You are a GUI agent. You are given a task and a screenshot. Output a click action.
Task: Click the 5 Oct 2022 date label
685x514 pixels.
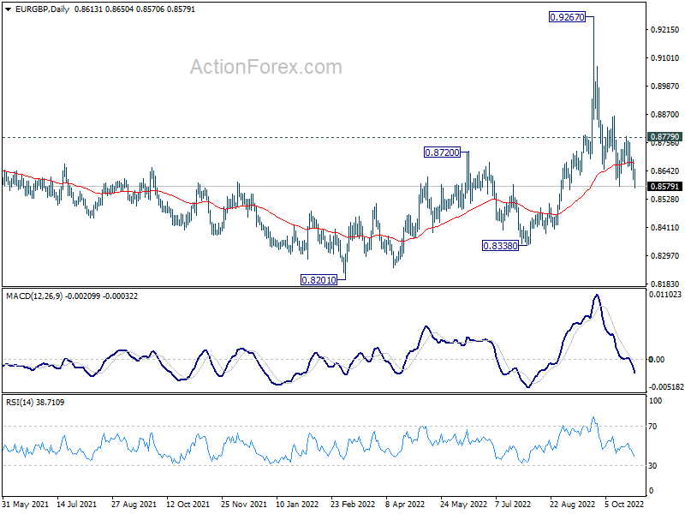(624, 505)
